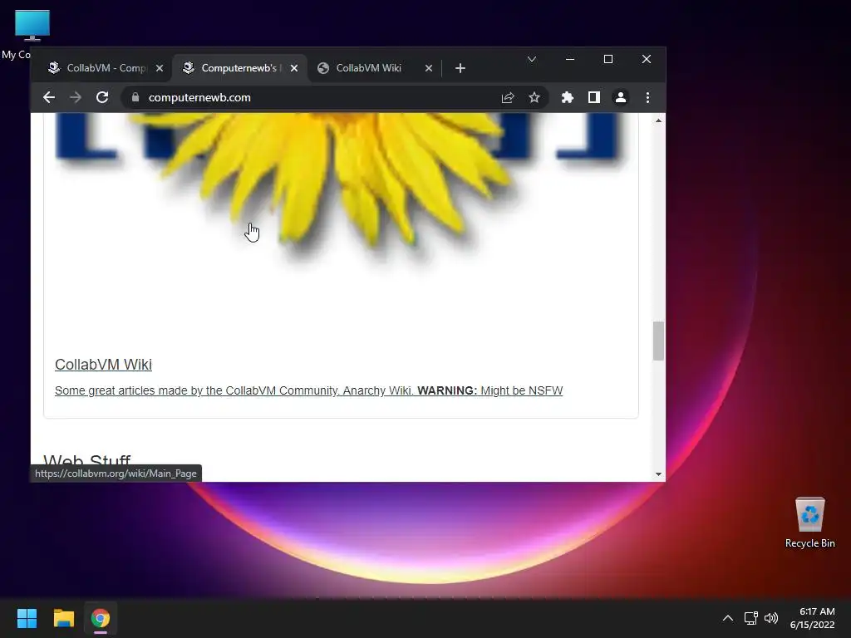The image size is (851, 638).
Task: Show hidden tray icons chevron
Action: [728, 618]
